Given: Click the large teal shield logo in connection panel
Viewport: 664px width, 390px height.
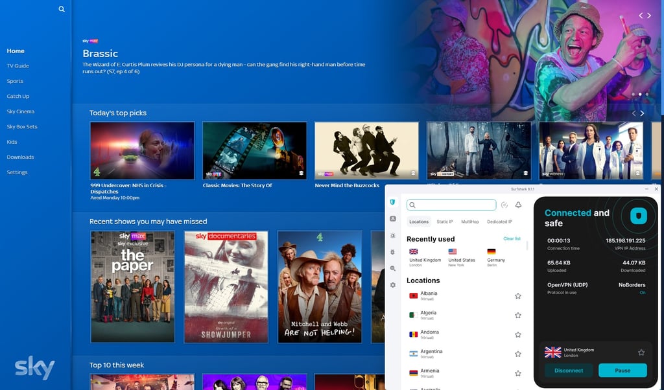Looking at the screenshot, I should (639, 216).
